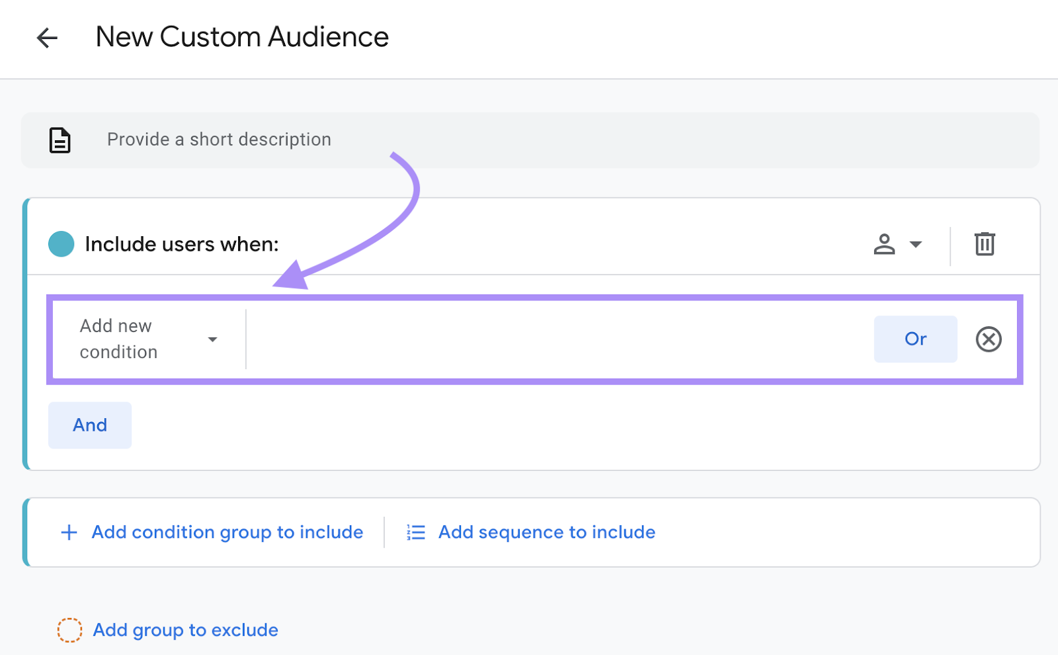Click the description document icon

point(60,140)
